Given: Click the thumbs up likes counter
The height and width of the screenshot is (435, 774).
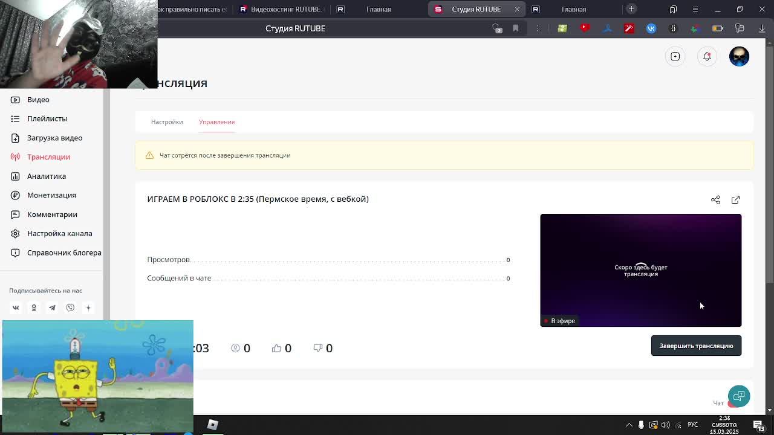Looking at the screenshot, I should pyautogui.click(x=281, y=348).
